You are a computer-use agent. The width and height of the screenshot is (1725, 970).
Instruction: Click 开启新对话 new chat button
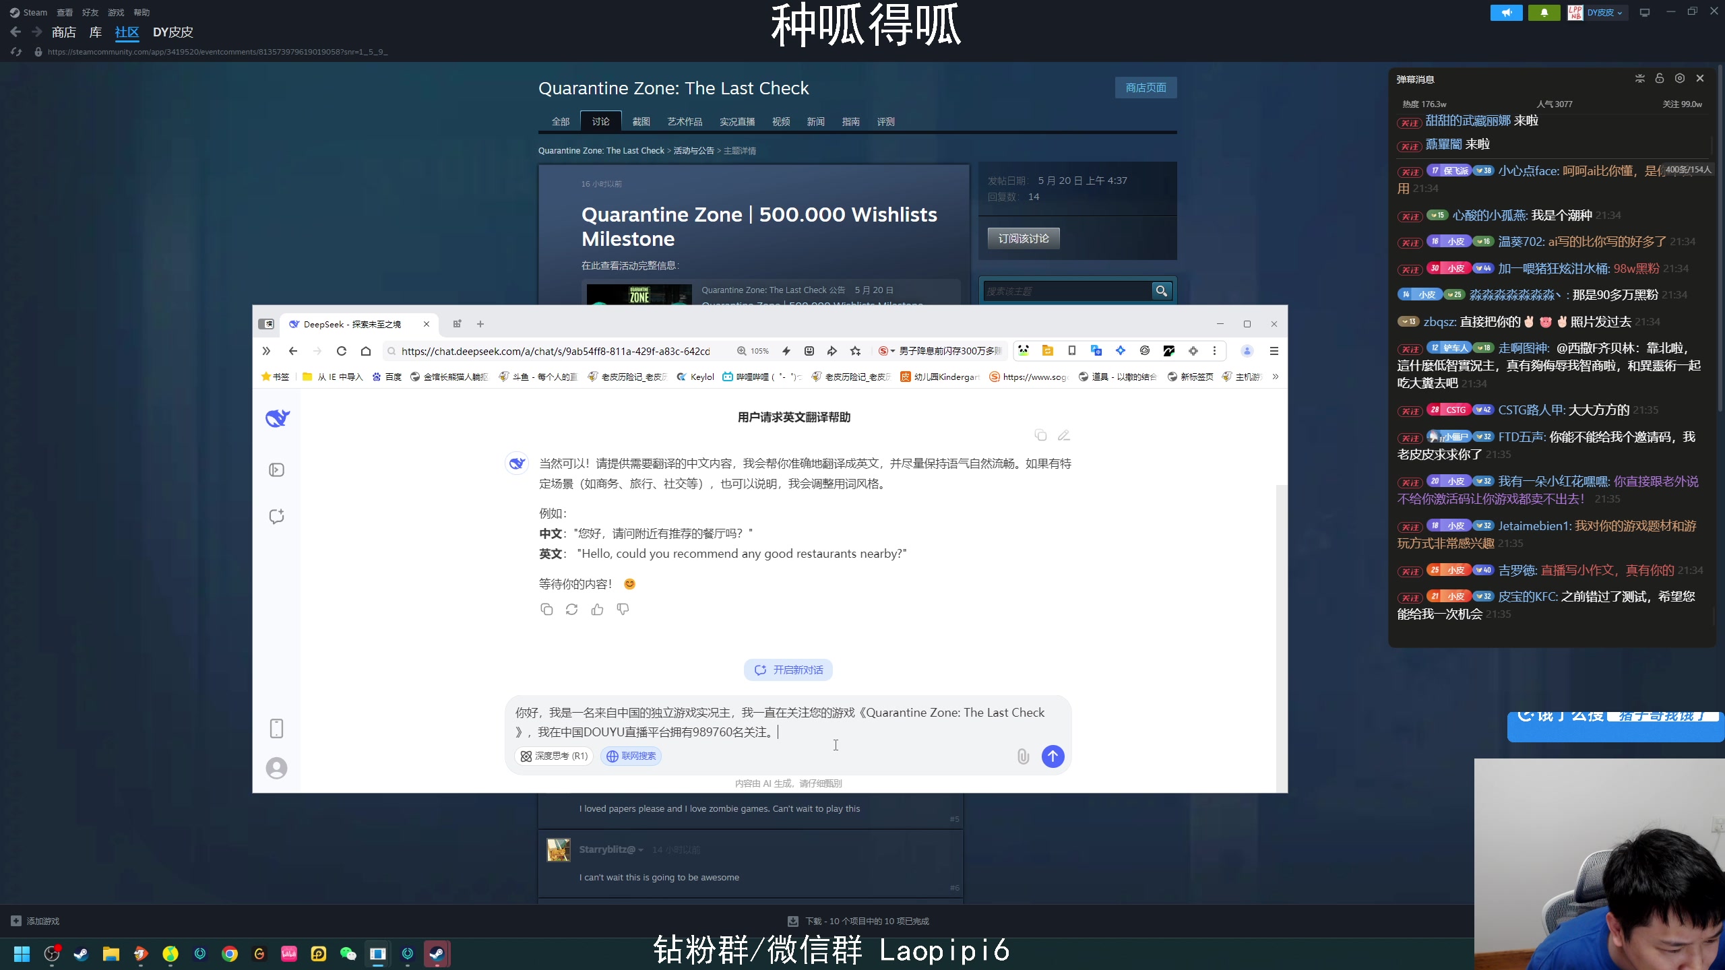pyautogui.click(x=788, y=670)
